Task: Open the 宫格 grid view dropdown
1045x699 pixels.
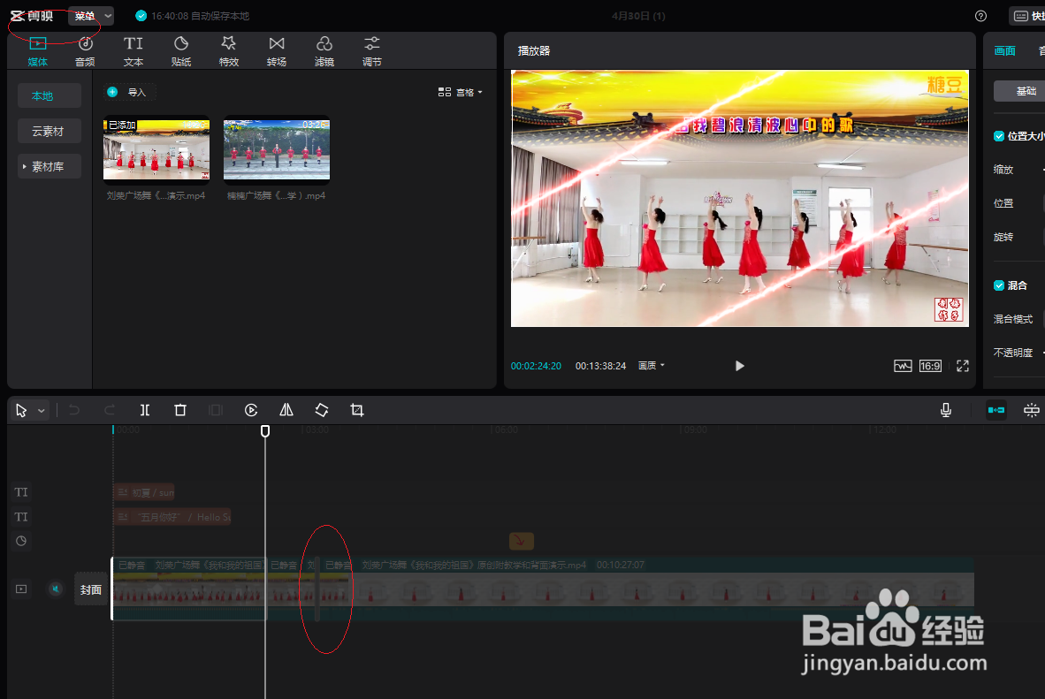Action: coord(461,92)
